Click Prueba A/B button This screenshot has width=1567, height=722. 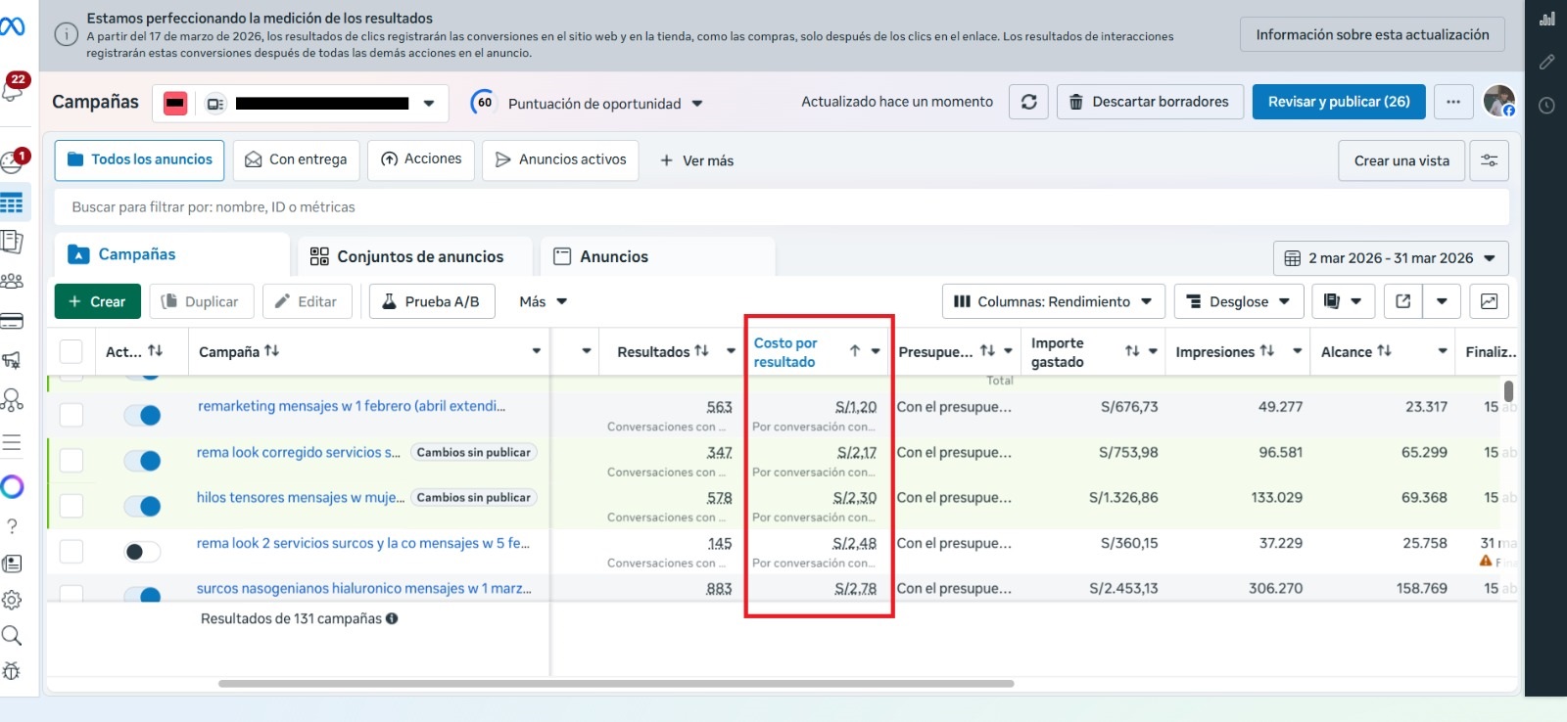(x=432, y=301)
